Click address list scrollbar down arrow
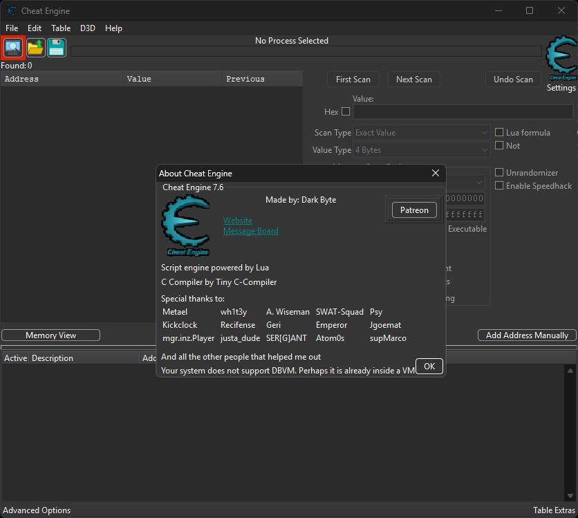The image size is (578, 518). pos(570,496)
